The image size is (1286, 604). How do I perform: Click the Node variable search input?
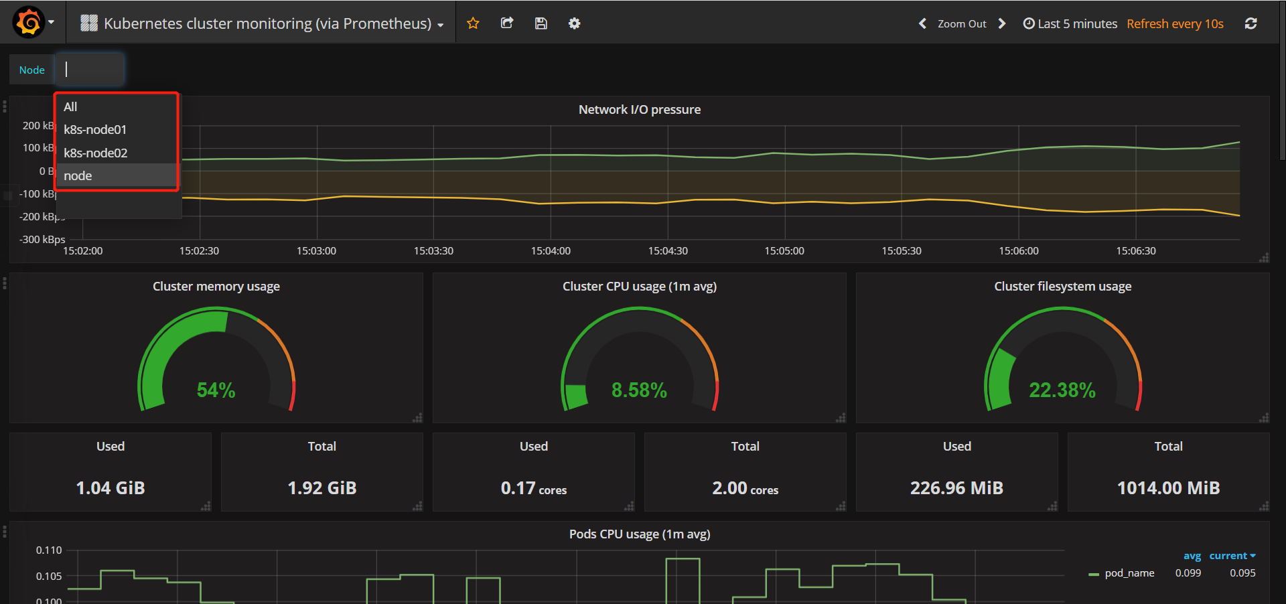coord(89,69)
